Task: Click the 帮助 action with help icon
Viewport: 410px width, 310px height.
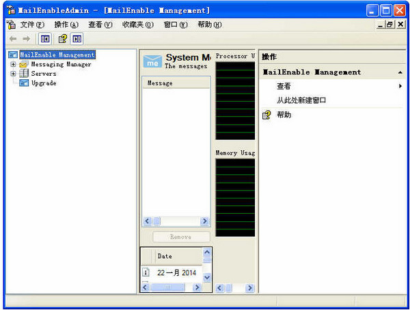Action: [x=284, y=115]
